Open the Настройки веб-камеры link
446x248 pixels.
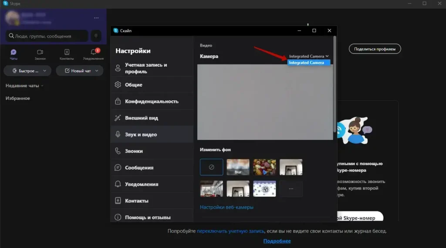point(226,207)
